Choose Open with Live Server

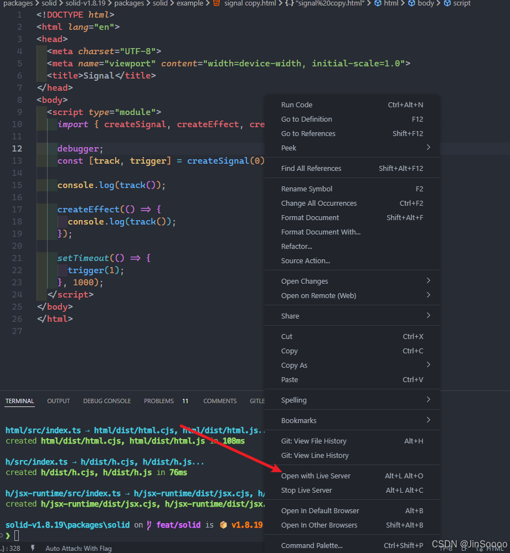[352, 476]
